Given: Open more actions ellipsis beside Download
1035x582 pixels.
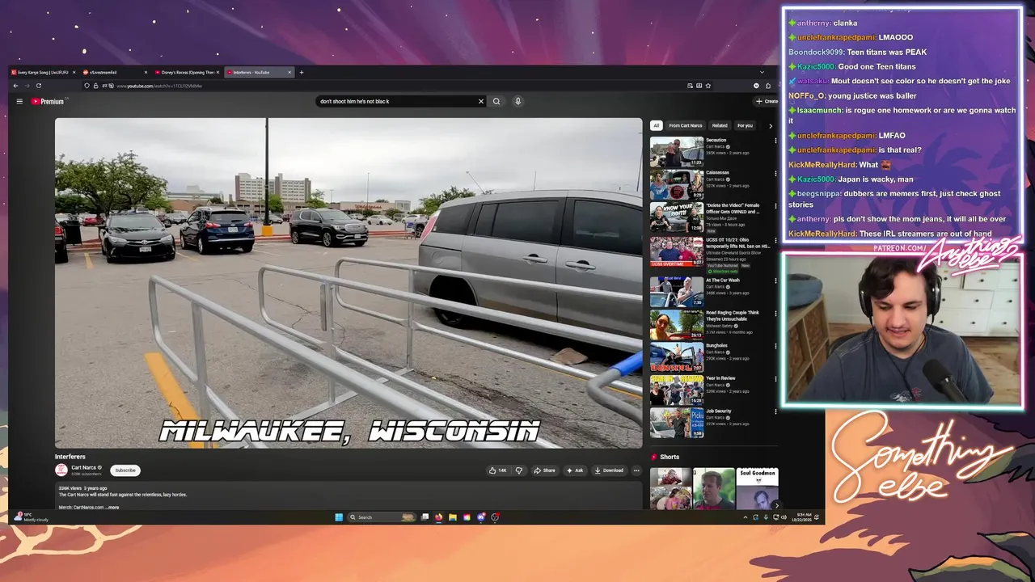Looking at the screenshot, I should pos(636,470).
